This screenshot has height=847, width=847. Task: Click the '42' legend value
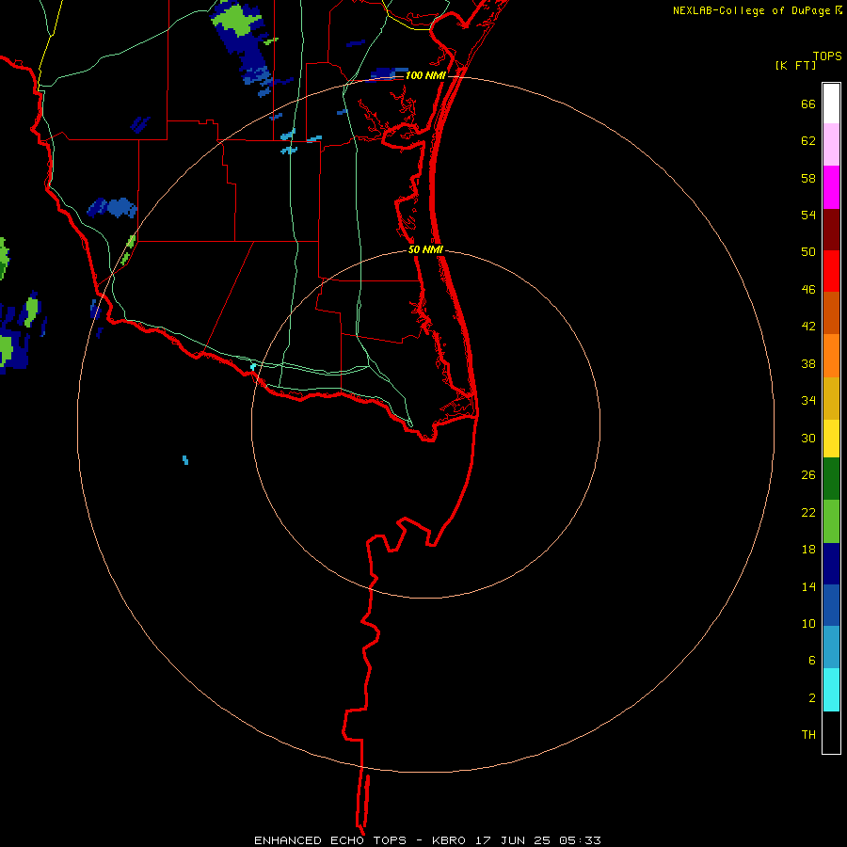click(808, 327)
